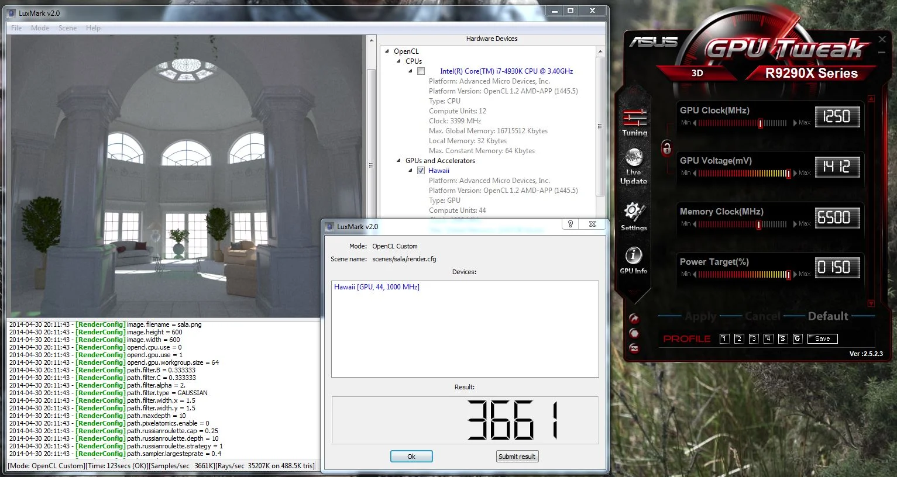This screenshot has height=477, width=897.
Task: Open the Mode menu in LuxMark
Action: pyautogui.click(x=40, y=28)
